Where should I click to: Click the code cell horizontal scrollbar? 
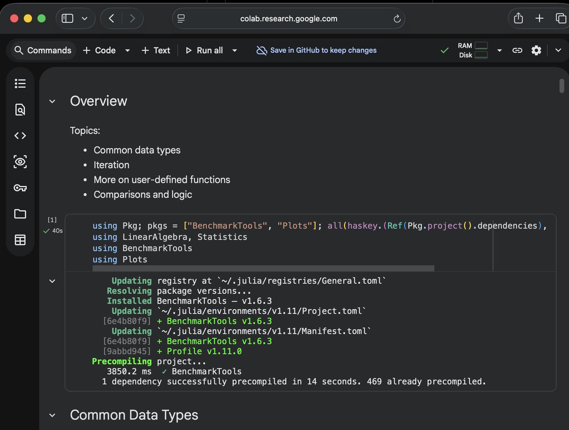tap(263, 268)
